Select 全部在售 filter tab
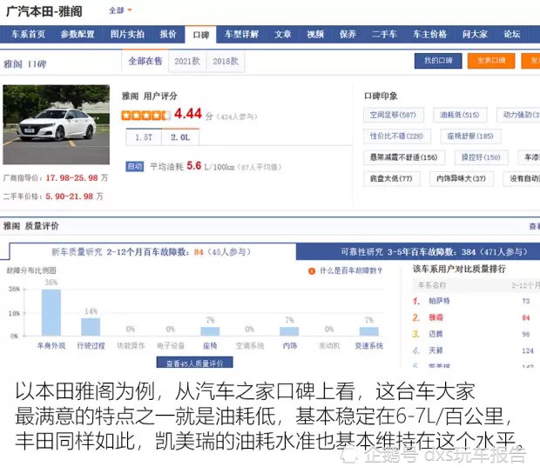This screenshot has width=540, height=473. [x=145, y=61]
